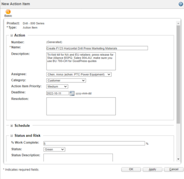Screen dimensions: 184x179
Task: Open the Assignee dropdown
Action: [79, 74]
